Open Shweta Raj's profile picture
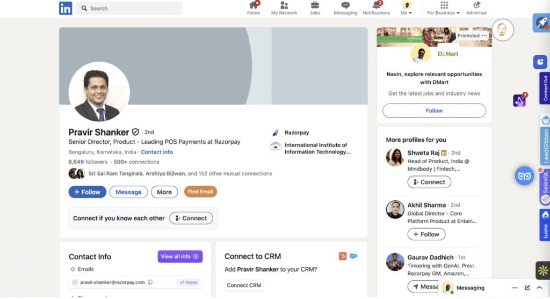This screenshot has height=299, width=550. click(395, 157)
